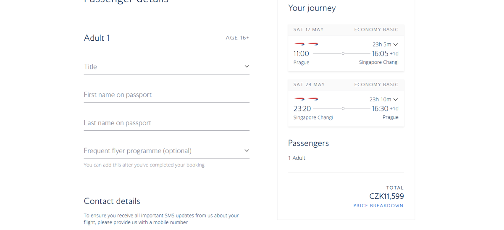Open the Price Breakdown link
The image size is (504, 230).
pyautogui.click(x=378, y=206)
